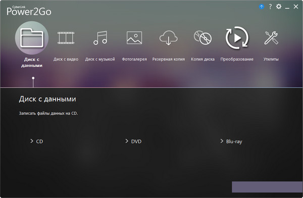Click the 'Диск с данными' label
Image resolution: width=303 pixels, height=198 pixels.
(x=32, y=62)
